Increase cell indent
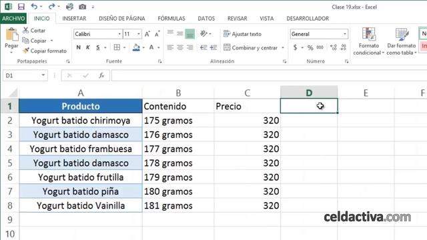Screen dimensions: 427x240 coord(213,47)
